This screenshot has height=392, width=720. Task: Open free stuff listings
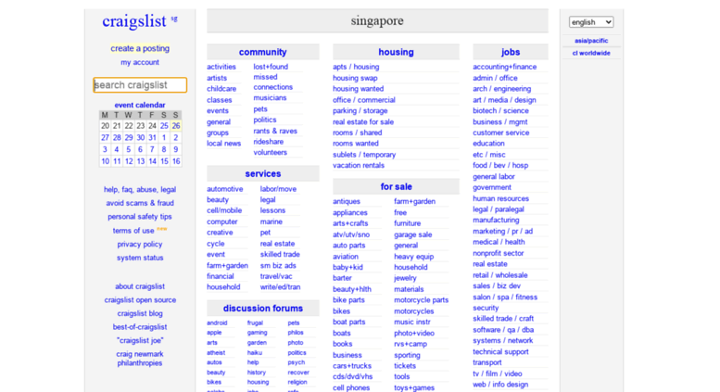[x=400, y=212]
